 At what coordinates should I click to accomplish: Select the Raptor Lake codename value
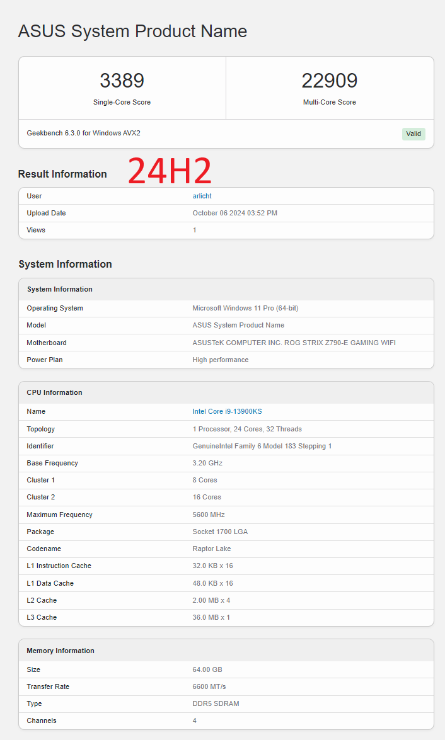click(x=212, y=549)
